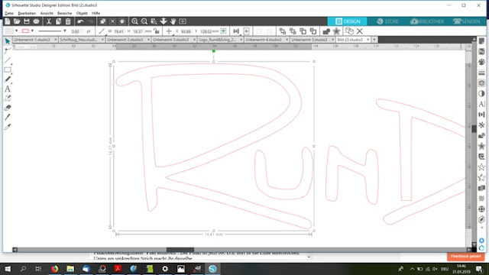489x275 pixels.
Task: Add a new document tab
Action: [374, 40]
